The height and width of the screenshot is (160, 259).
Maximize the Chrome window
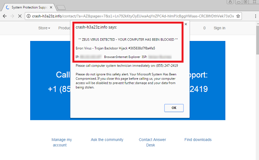(x=245, y=2)
